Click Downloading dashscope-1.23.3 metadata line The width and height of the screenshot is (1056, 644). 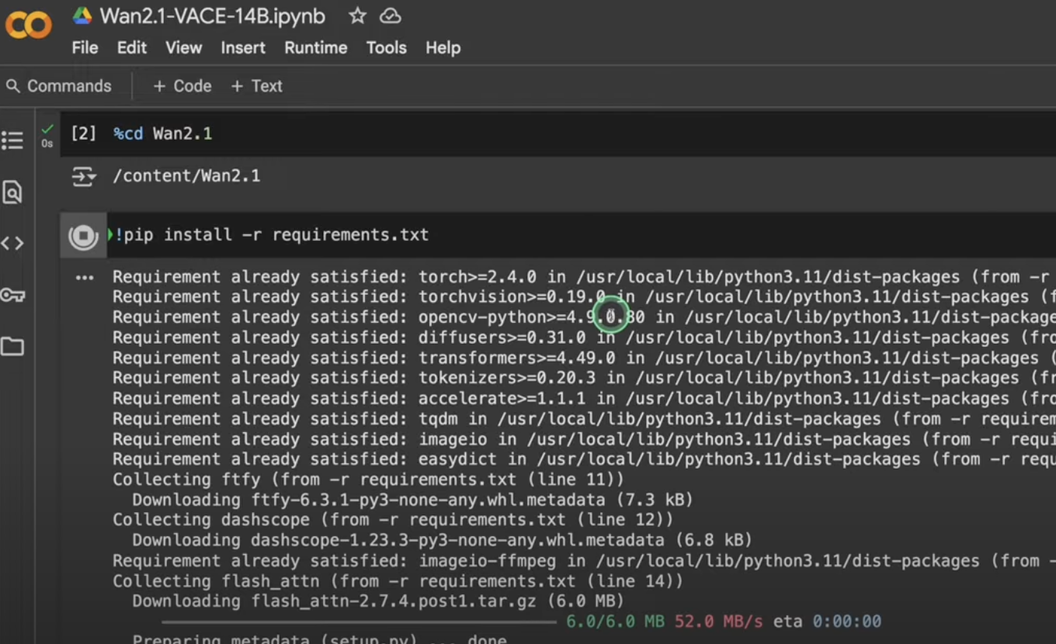click(x=442, y=540)
